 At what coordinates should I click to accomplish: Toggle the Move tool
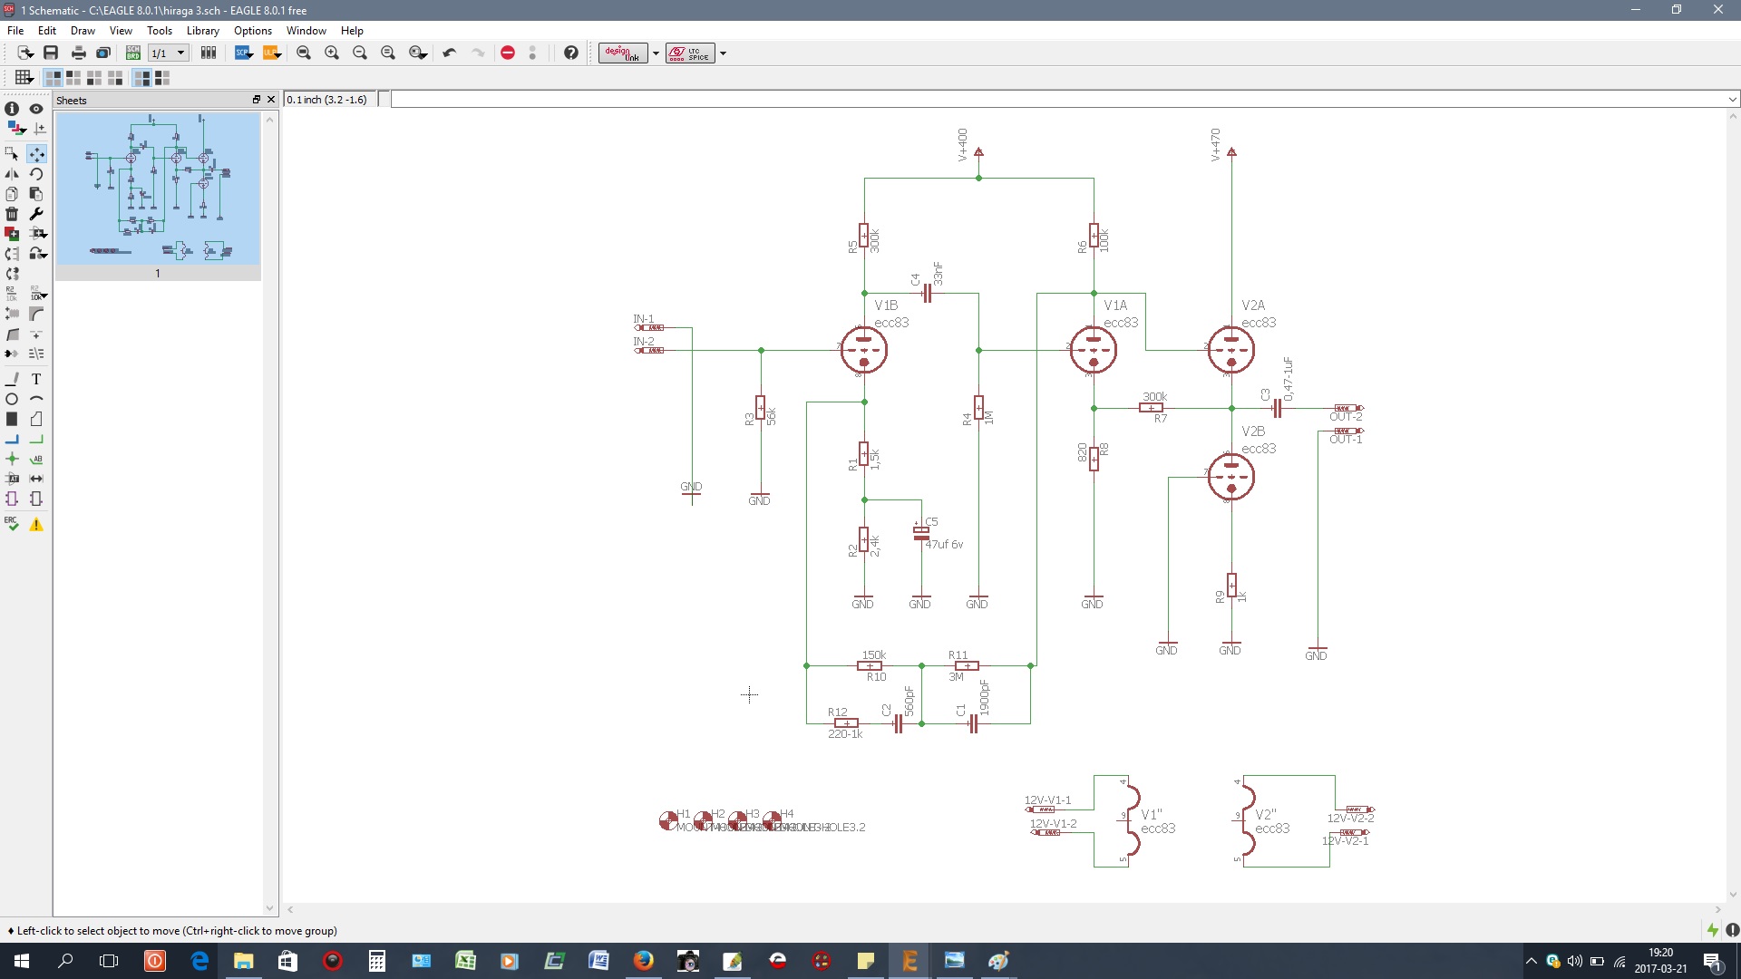[x=36, y=154]
